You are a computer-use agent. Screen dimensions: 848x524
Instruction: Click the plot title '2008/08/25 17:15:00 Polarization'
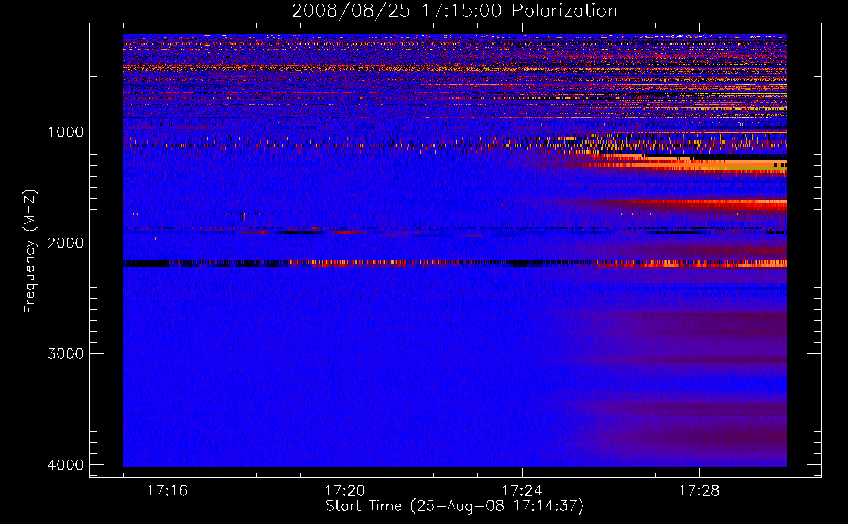(x=454, y=10)
